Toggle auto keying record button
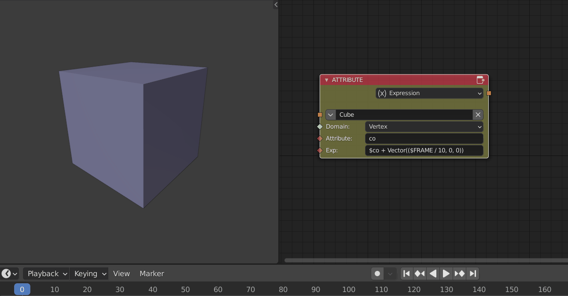This screenshot has width=568, height=296. click(377, 274)
